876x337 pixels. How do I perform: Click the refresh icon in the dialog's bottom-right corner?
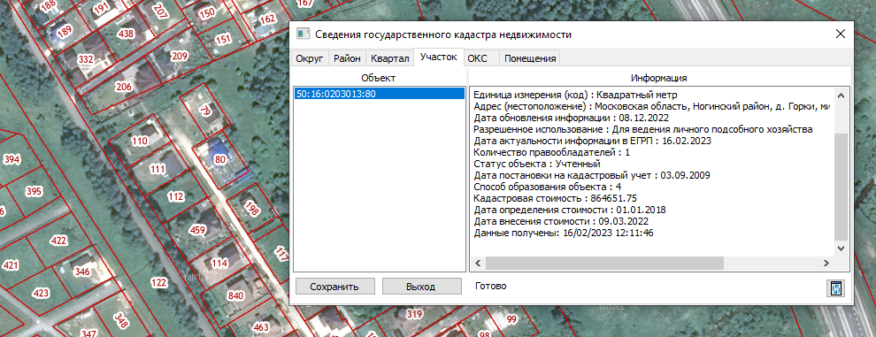pos(836,287)
